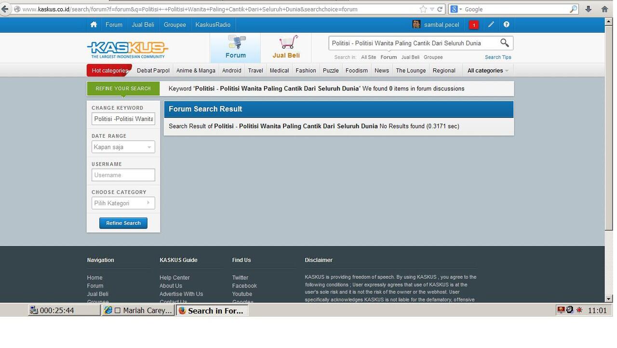Click the KASKUS logo
Screen dimensions: 617x348
click(x=128, y=49)
